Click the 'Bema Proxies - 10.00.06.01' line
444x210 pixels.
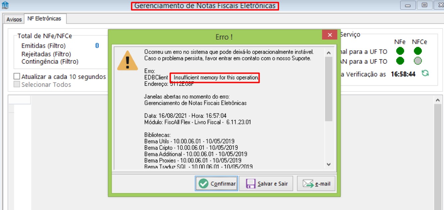[x=193, y=160]
